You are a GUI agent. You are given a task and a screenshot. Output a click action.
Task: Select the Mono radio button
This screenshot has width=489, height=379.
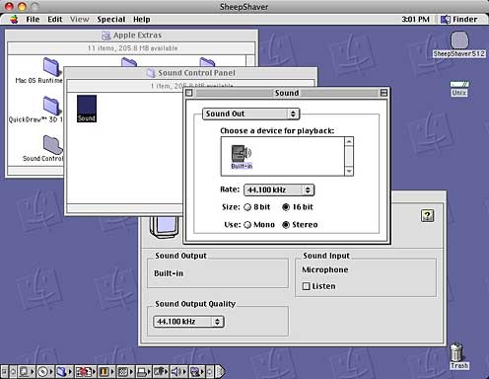point(247,225)
